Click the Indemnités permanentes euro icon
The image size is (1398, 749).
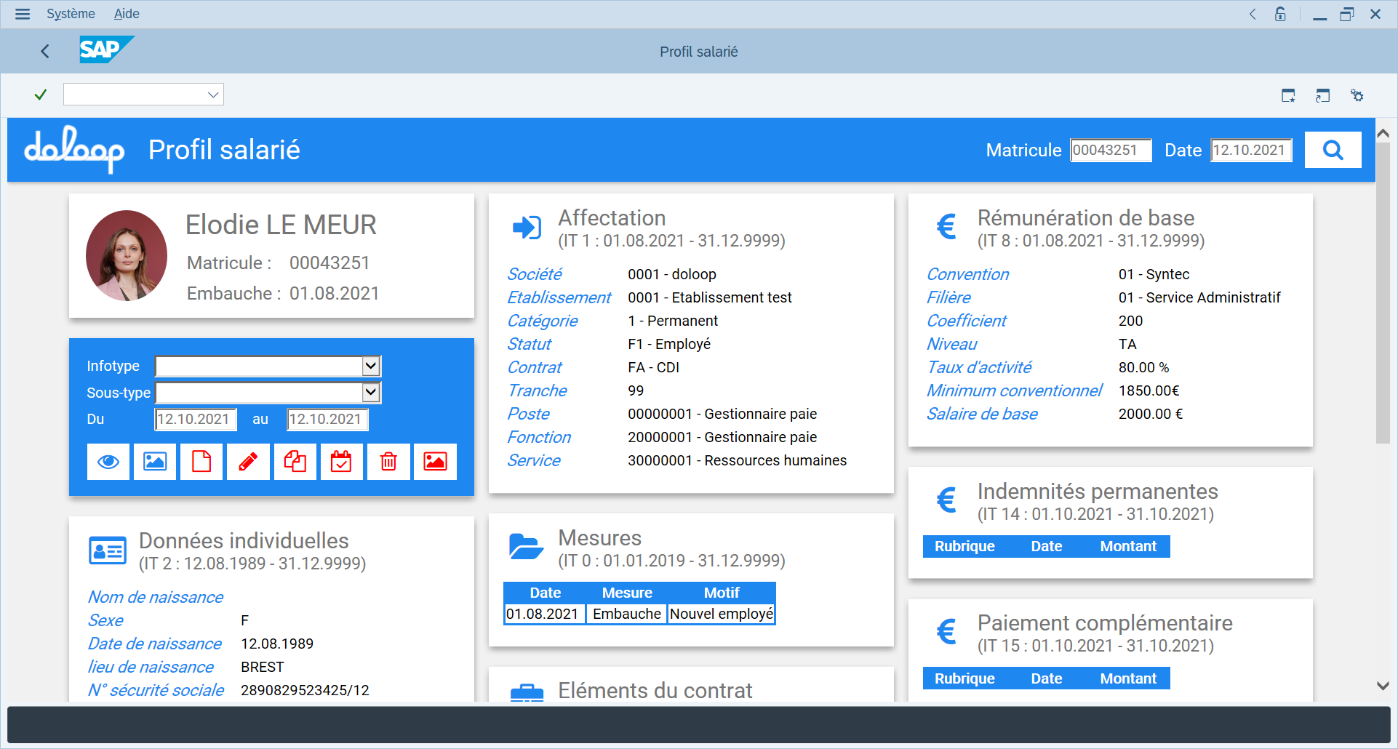(946, 500)
